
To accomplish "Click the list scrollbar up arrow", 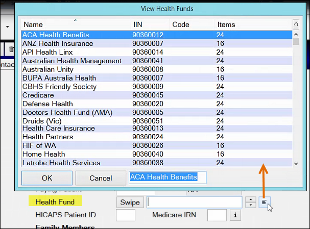I will click(x=296, y=34).
